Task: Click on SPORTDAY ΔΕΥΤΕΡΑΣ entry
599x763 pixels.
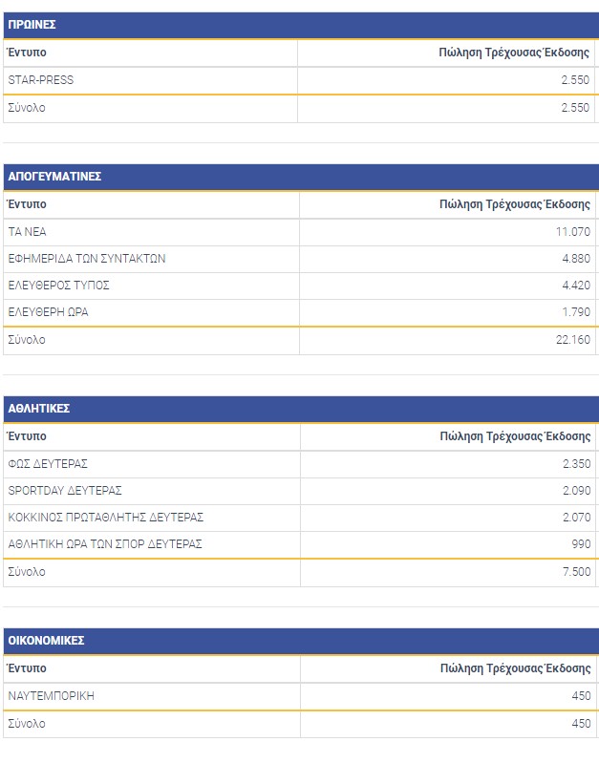Action: (65, 491)
